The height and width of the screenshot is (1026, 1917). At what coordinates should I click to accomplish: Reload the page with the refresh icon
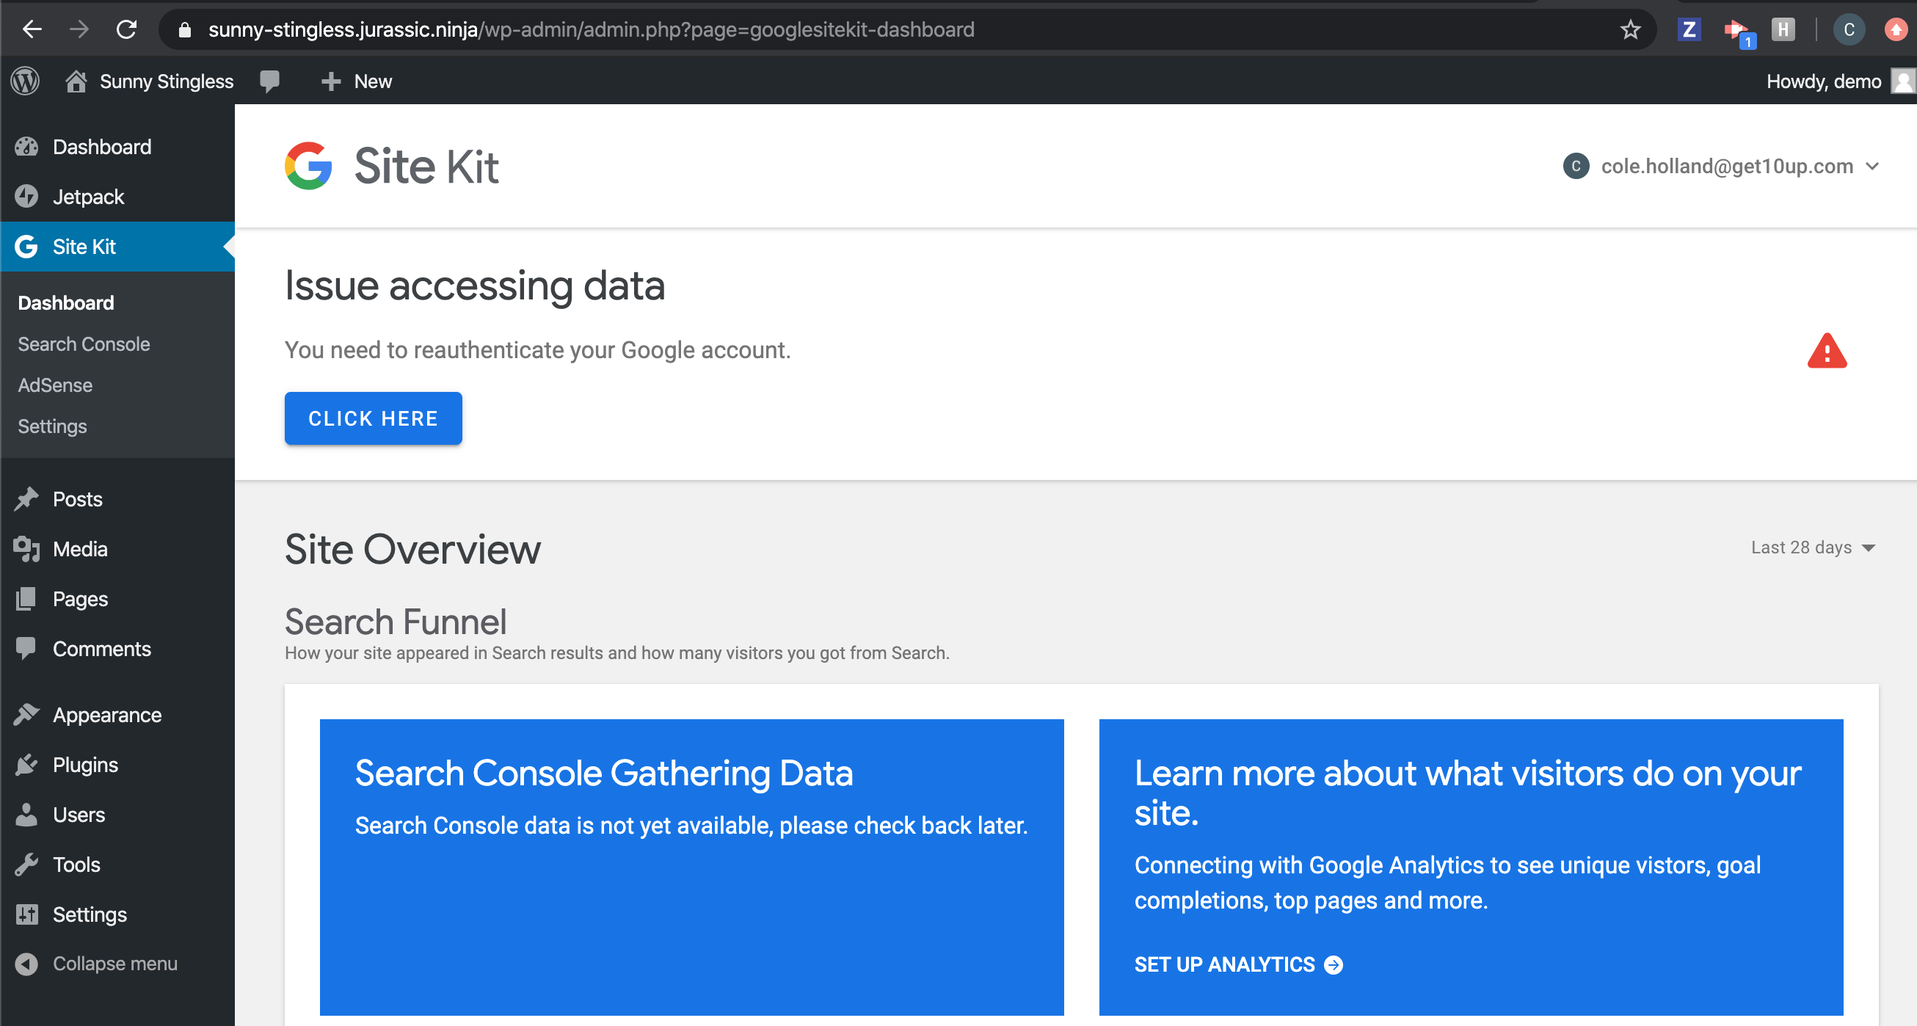pos(127,30)
